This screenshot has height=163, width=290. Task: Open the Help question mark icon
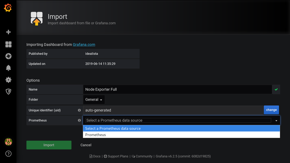[8, 154]
